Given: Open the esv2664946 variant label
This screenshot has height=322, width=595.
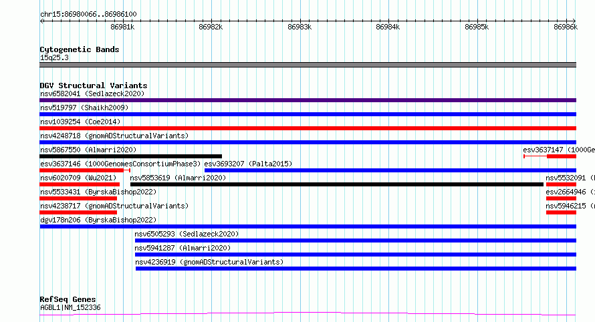Looking at the screenshot, I should click(x=570, y=192).
